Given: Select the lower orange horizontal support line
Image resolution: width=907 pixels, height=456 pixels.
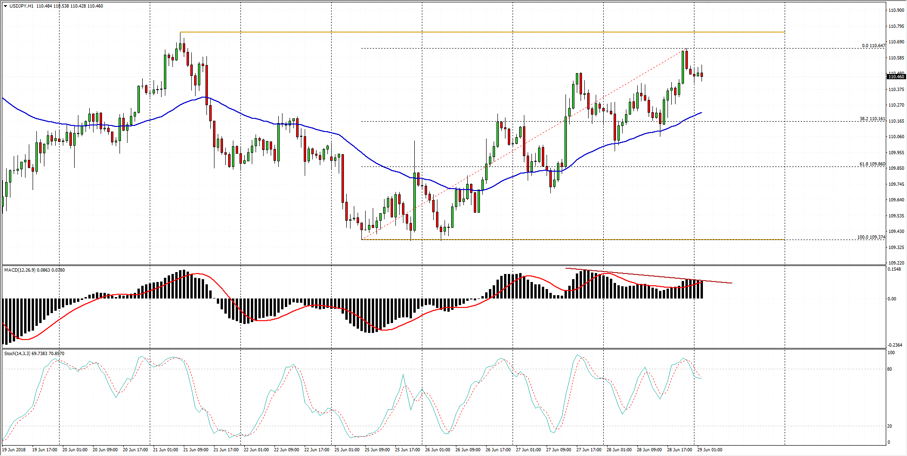Looking at the screenshot, I should pos(567,240).
